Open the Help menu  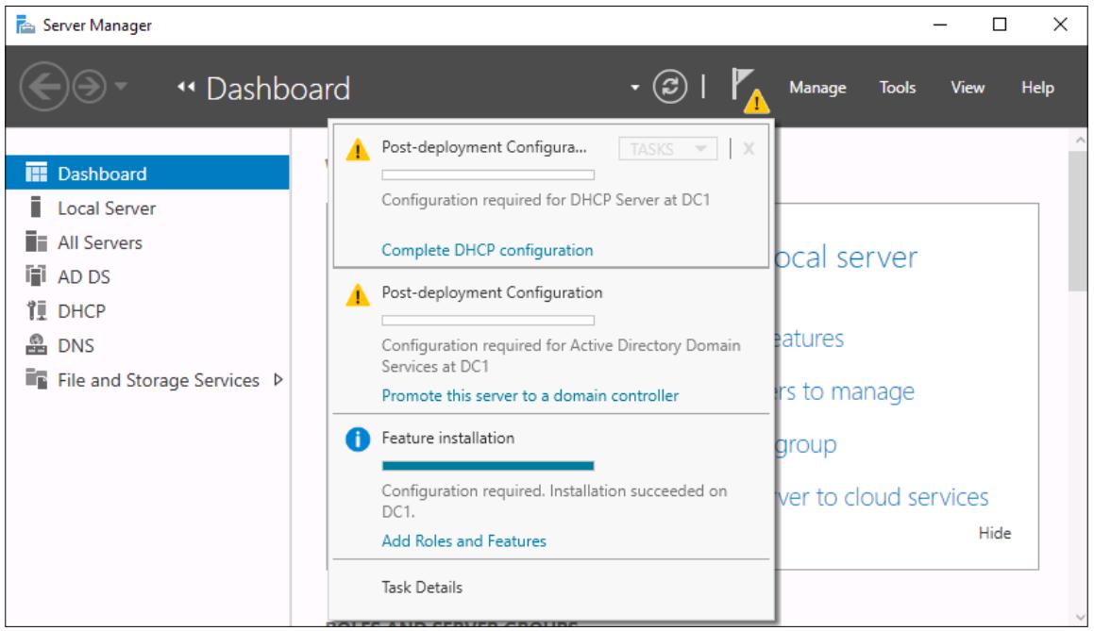1037,88
